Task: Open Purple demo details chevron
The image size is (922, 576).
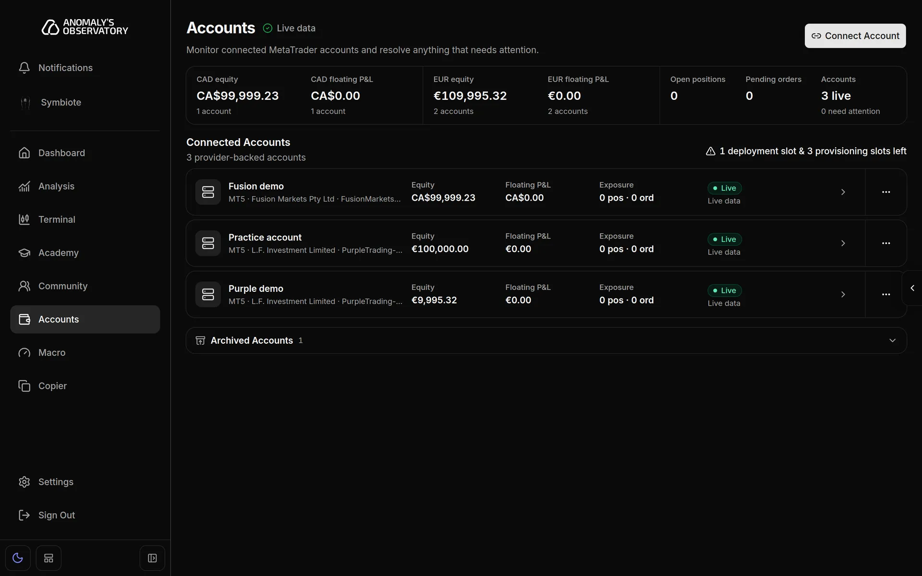Action: [x=843, y=294]
